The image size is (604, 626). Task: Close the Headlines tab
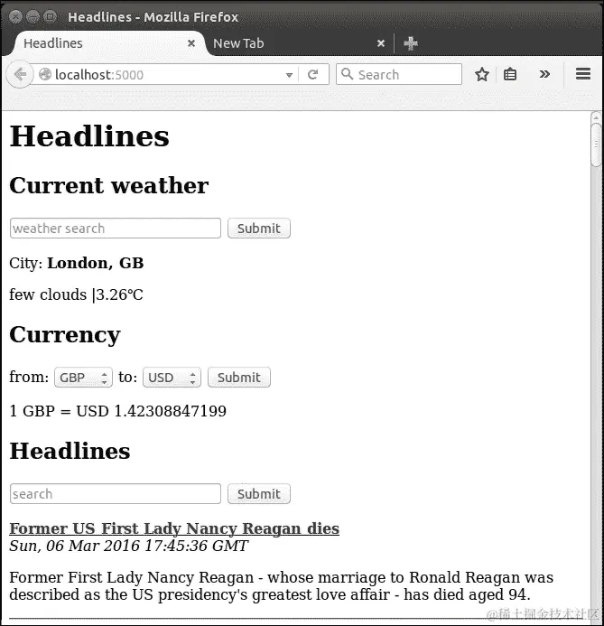click(x=191, y=43)
